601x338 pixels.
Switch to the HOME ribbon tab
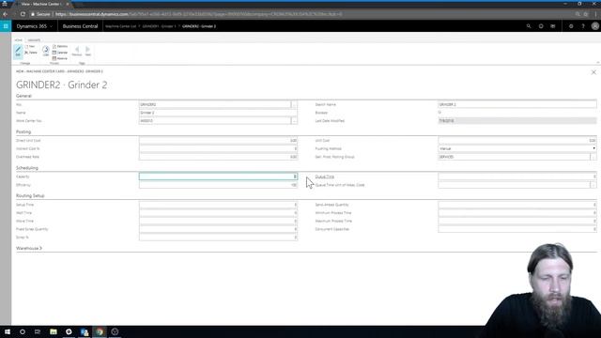point(19,39)
